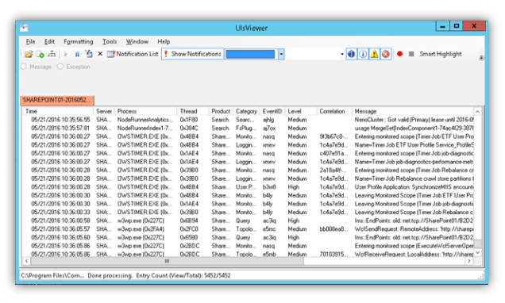Screen dimensions: 505x303
Task: Select the NerioCluster lease message cell
Action: tap(414, 120)
